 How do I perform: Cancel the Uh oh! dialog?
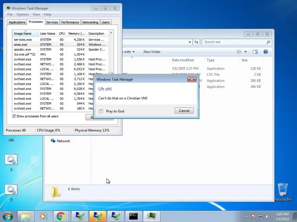click(x=184, y=111)
